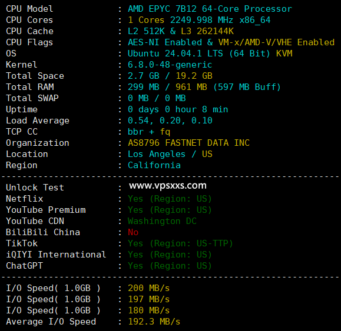Click the first I/O Speed 200 MB/s
341x331 pixels.
tap(149, 288)
